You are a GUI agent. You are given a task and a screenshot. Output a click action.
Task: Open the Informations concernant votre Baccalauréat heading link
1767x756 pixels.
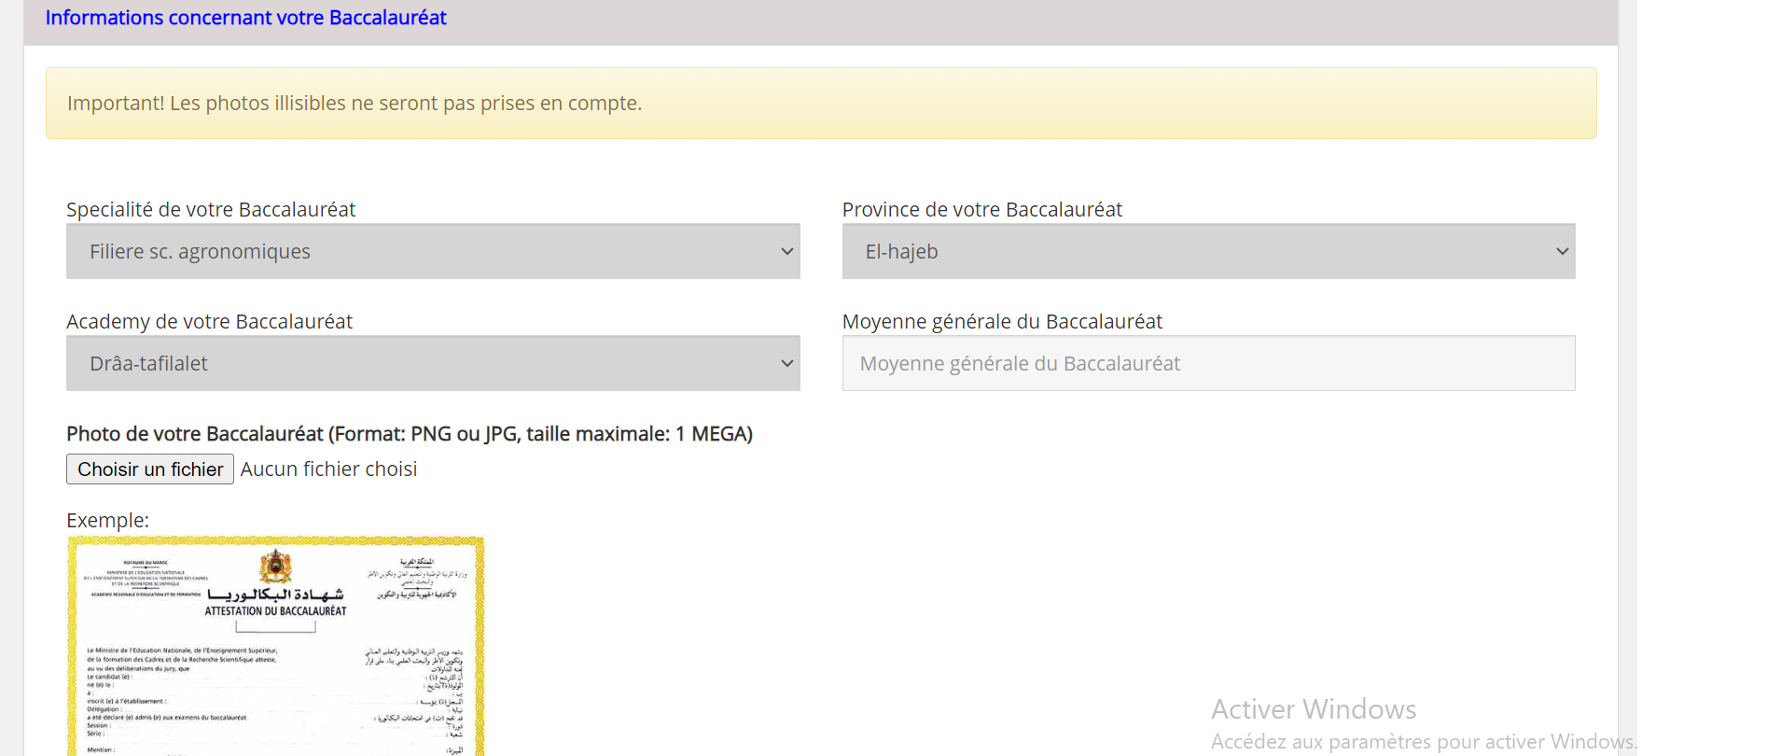click(245, 18)
